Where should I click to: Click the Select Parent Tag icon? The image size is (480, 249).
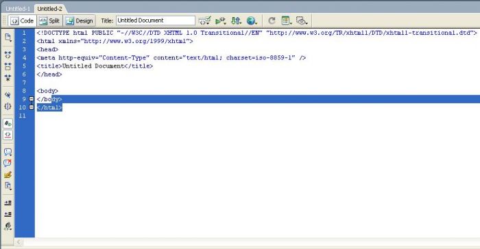8,95
